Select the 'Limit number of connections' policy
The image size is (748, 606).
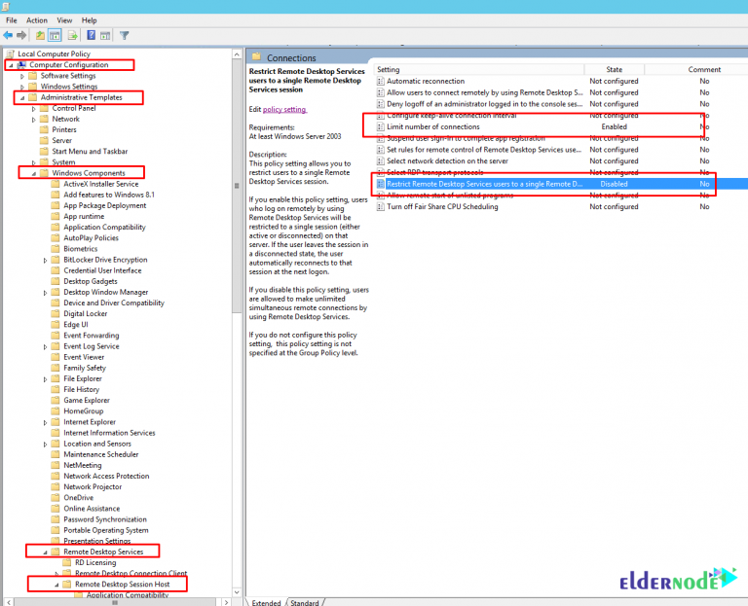(432, 126)
